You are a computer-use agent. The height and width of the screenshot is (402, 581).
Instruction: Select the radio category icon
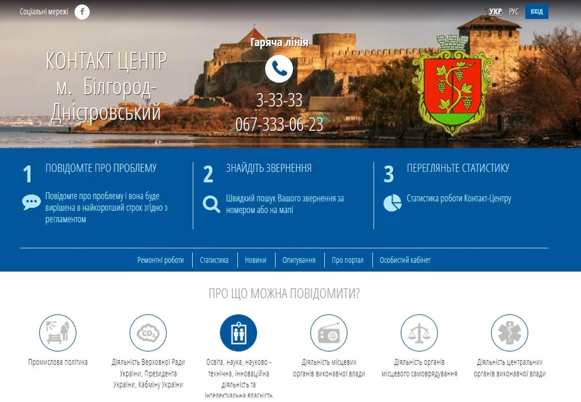tap(329, 333)
